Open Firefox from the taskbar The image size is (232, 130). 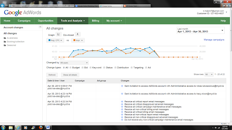(x=41, y=127)
